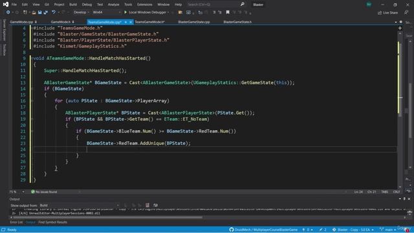Click the Undo arrow icon
Image resolution: width=414 pixels, height=233 pixels.
point(54,12)
